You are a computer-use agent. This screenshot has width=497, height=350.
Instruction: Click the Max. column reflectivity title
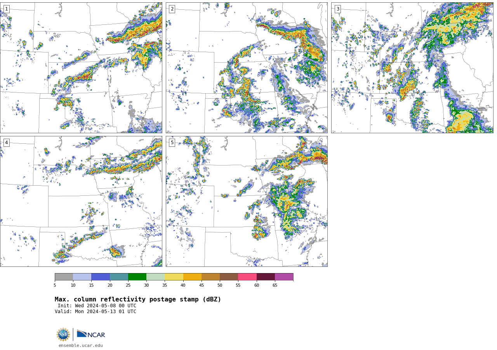[138, 300]
